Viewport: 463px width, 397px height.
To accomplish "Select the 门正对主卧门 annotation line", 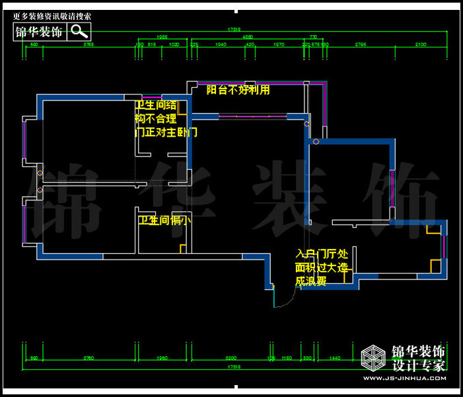I will point(166,133).
